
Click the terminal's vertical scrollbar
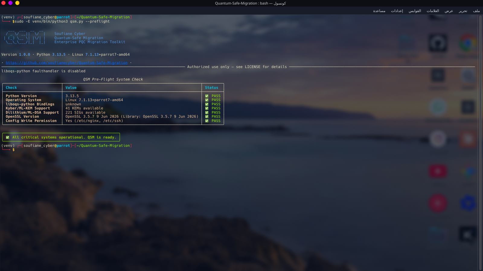click(x=480, y=143)
